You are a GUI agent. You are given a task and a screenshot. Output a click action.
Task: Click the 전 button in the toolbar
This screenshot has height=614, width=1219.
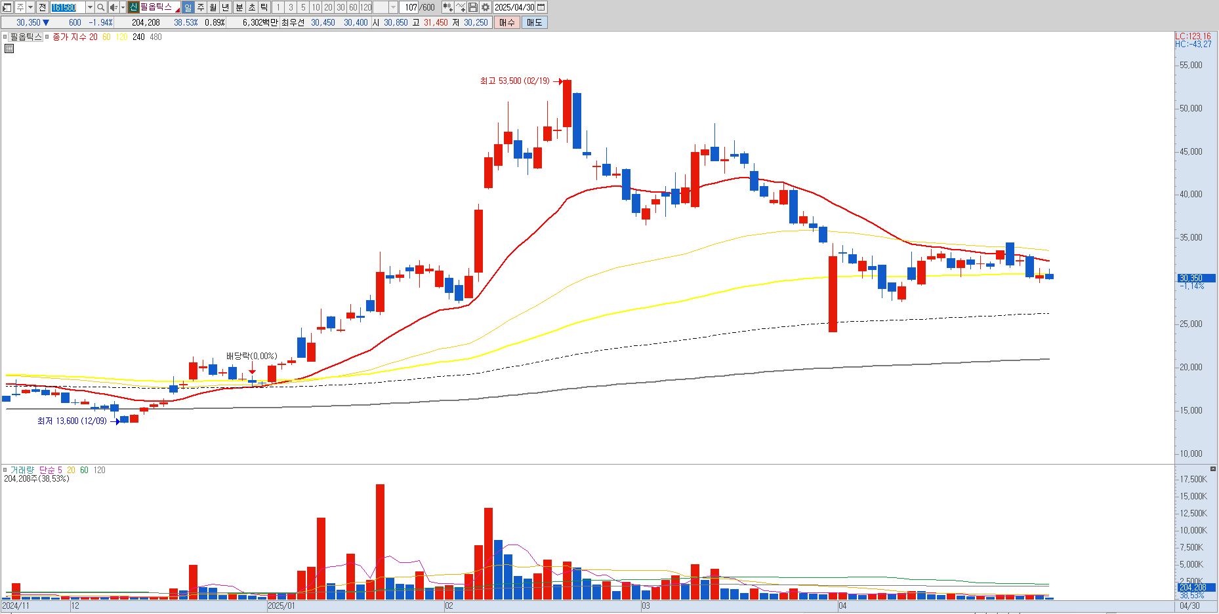tap(42, 7)
